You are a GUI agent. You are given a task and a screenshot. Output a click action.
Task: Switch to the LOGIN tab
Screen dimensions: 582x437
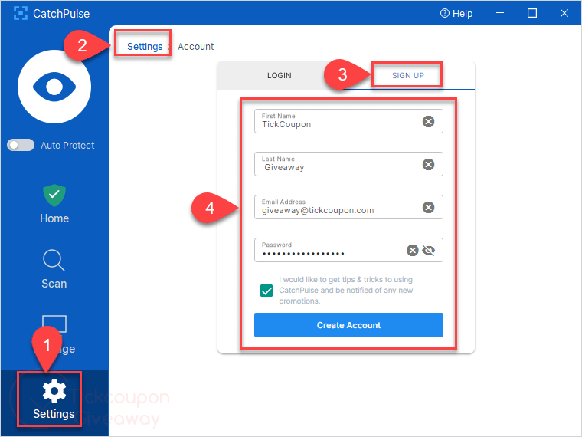point(279,75)
